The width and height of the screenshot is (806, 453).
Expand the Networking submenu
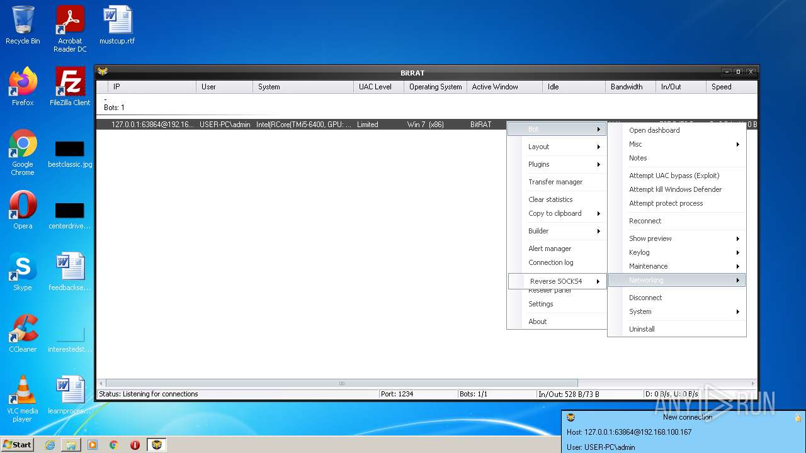676,280
